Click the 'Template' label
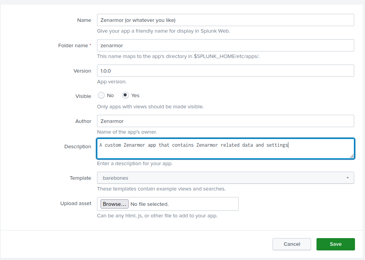Image resolution: width=365 pixels, height=260 pixels. point(80,178)
